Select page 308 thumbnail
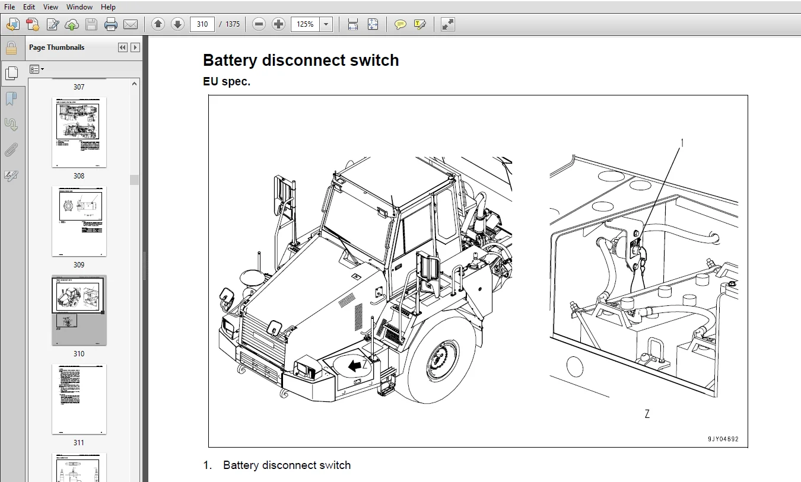Viewport: 801px width, 482px height. tap(79, 132)
